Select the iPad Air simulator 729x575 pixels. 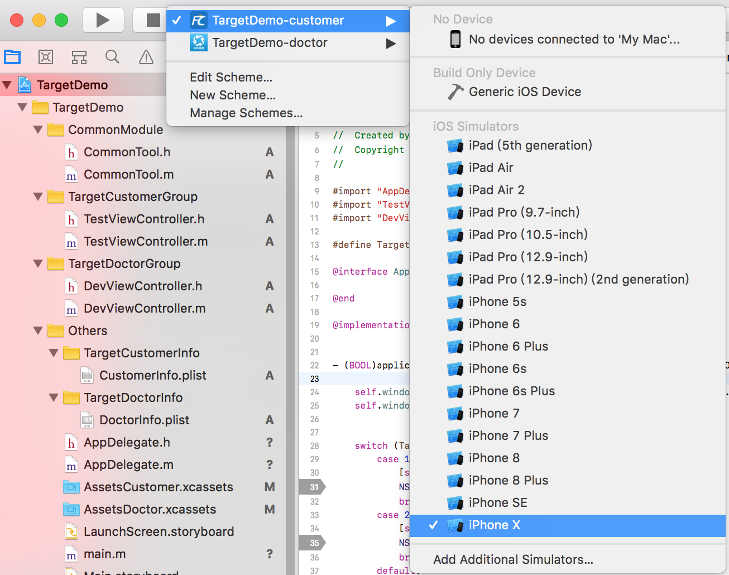pyautogui.click(x=568, y=167)
